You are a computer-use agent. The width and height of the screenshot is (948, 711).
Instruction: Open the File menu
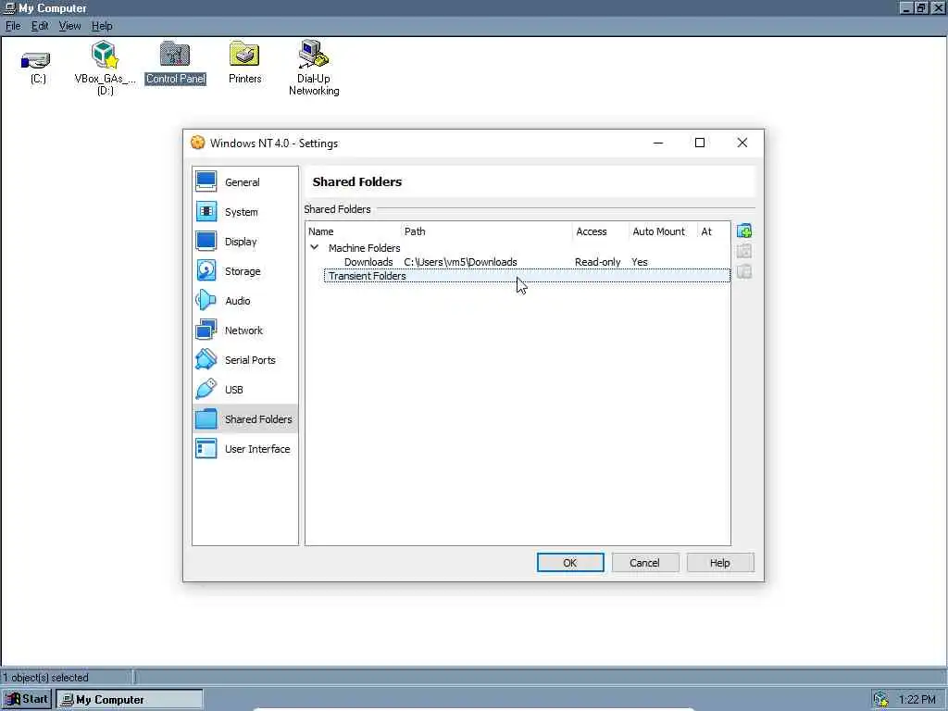(x=13, y=26)
